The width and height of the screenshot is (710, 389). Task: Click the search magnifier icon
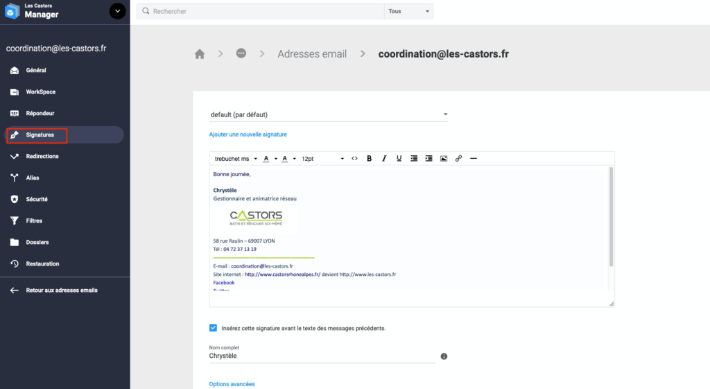coord(146,11)
